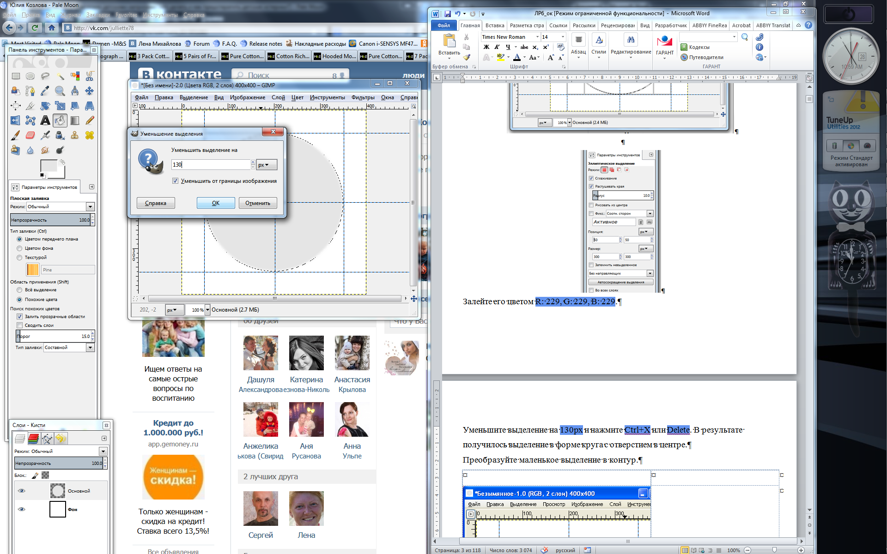Pick the Pencil tool in toolbox

pyautogui.click(x=90, y=120)
